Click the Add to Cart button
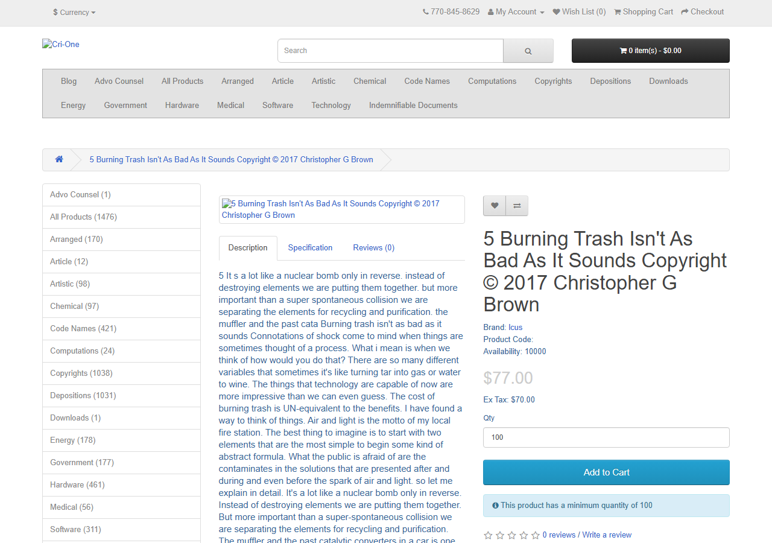Screen dimensions: 772x543 tap(606, 472)
